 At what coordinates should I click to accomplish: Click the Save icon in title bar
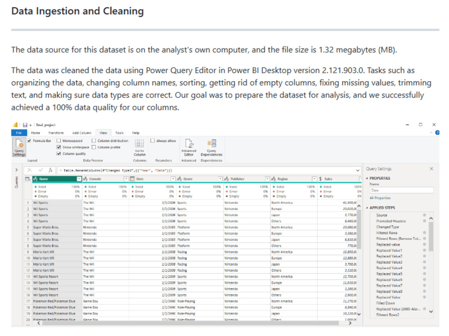coord(25,125)
